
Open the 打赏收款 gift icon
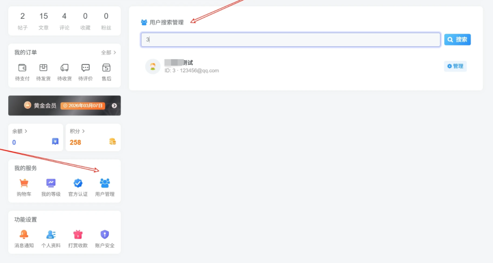tap(78, 235)
